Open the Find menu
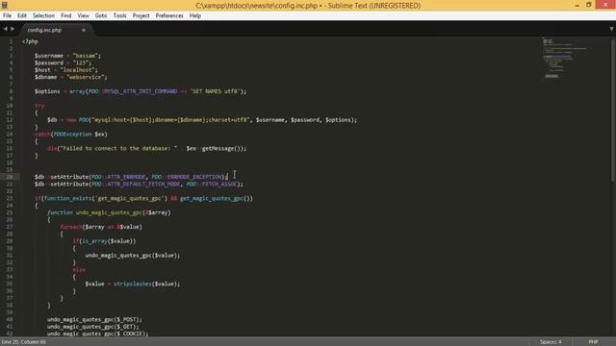Screen dimensions: 616x346 click(x=66, y=15)
